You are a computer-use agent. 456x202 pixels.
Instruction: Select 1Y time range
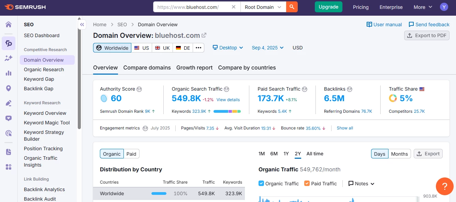[x=286, y=154]
